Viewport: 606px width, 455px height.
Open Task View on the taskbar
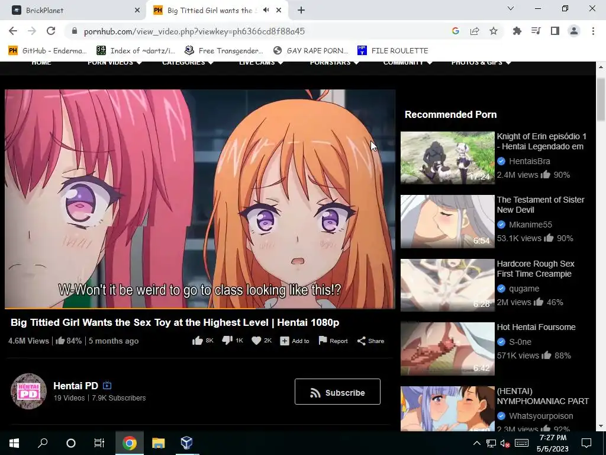pos(99,443)
